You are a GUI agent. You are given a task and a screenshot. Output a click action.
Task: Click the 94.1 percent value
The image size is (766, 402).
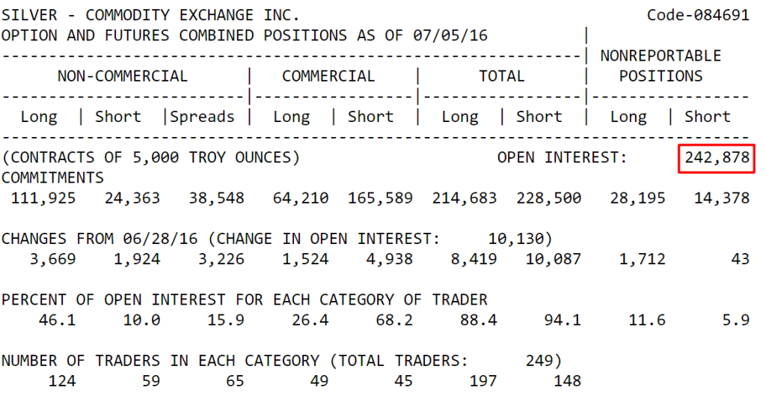click(563, 320)
